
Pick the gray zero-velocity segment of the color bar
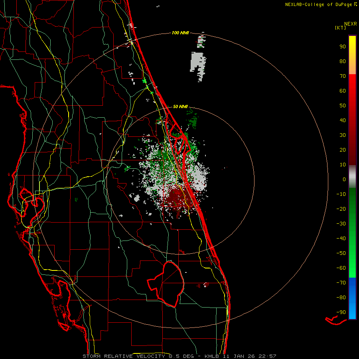352,177
